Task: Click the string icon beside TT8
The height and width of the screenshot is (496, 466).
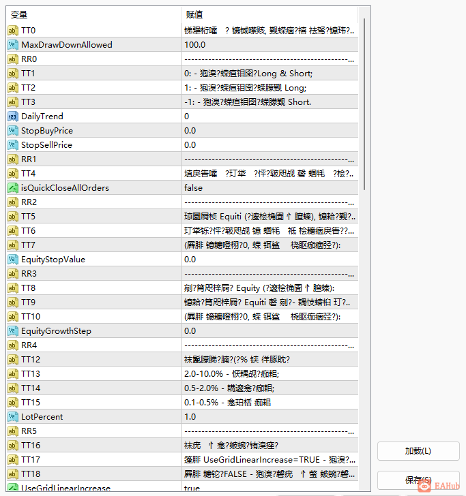Action: [x=13, y=288]
